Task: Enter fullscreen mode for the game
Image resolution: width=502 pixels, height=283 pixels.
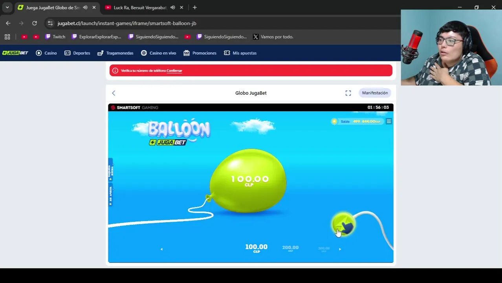Action: tap(348, 93)
